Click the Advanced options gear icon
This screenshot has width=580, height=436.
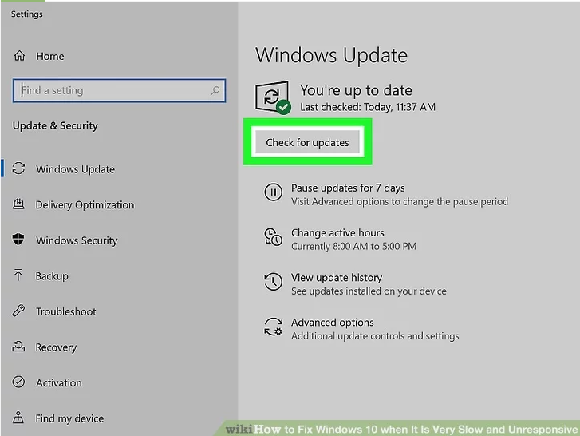point(273,327)
